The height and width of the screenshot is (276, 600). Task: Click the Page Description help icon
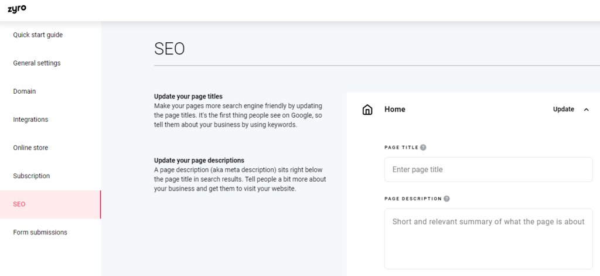tap(446, 199)
